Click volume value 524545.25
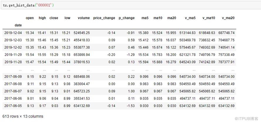Viewport: 261px width, 123px height. pyautogui.click(x=82, y=33)
